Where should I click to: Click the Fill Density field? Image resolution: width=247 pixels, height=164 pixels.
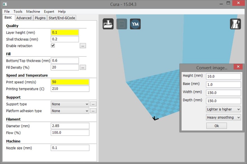pyautogui.click(x=65, y=67)
